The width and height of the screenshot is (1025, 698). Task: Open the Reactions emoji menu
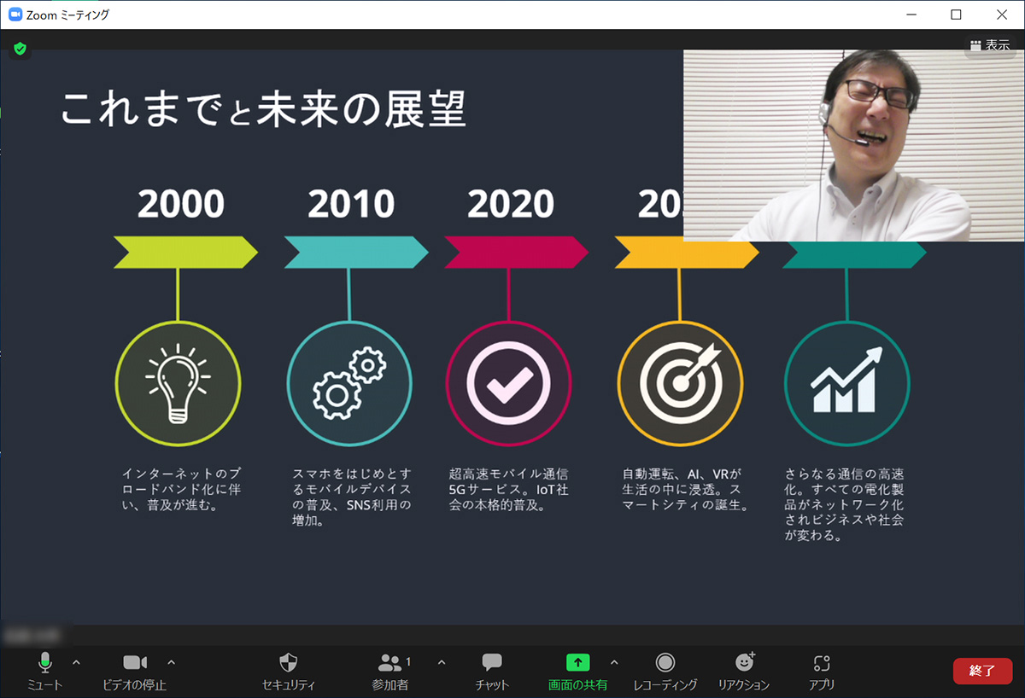[x=745, y=663]
